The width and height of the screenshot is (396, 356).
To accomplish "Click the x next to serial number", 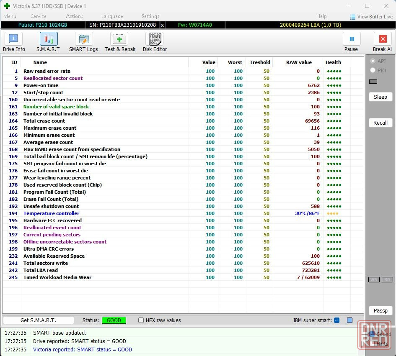I will tap(163, 25).
